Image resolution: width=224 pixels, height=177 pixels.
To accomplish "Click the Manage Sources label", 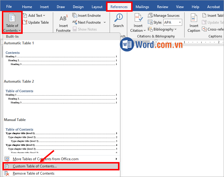I will [166, 16].
